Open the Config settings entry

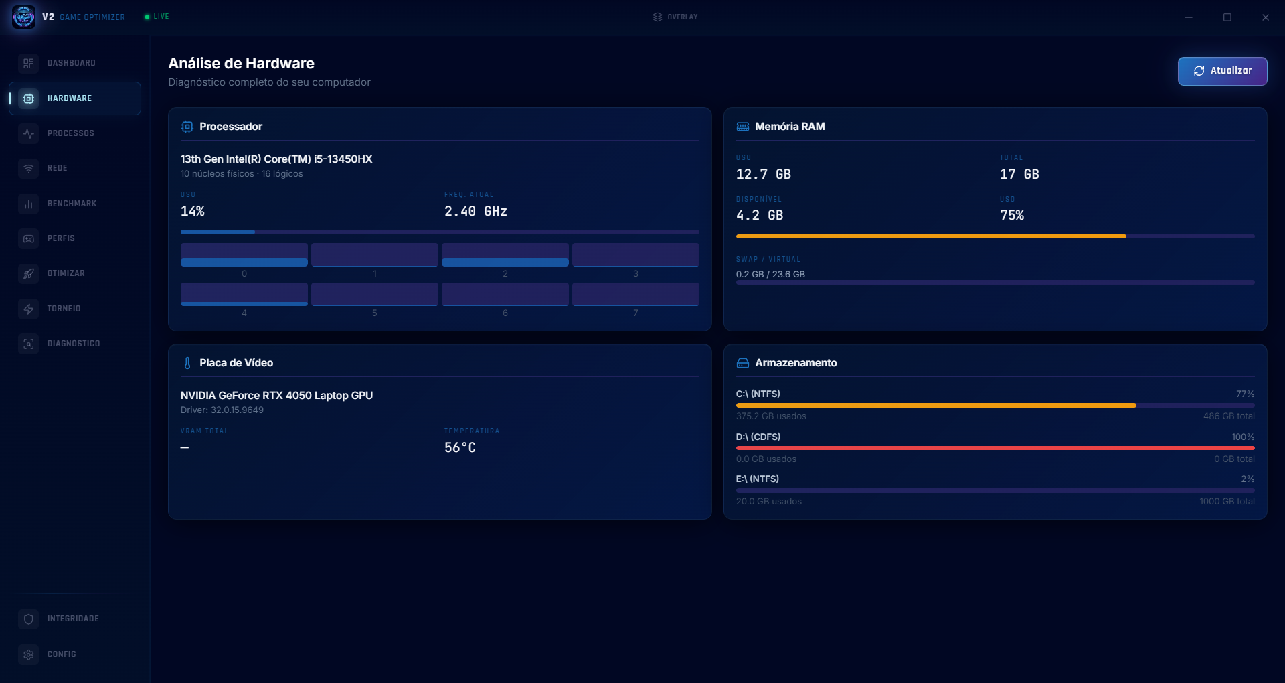coord(75,654)
